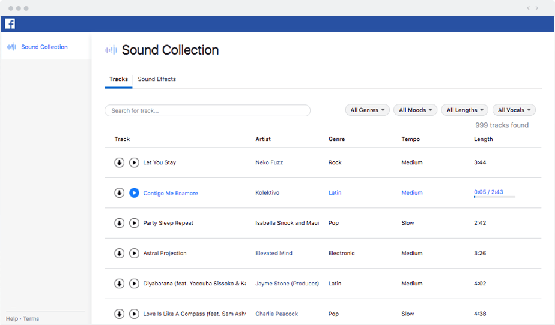Viewport: 555px width, 325px height.
Task: Click the Astral Projection track title
Action: (x=165, y=253)
